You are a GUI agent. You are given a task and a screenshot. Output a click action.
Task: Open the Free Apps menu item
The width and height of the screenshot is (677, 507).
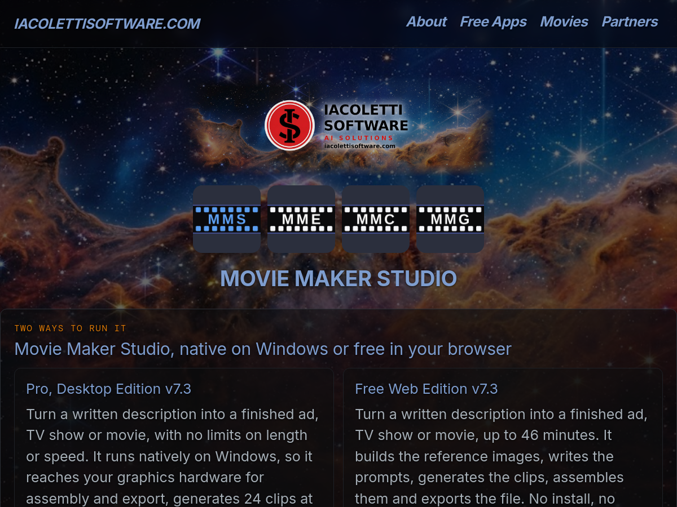click(x=493, y=22)
